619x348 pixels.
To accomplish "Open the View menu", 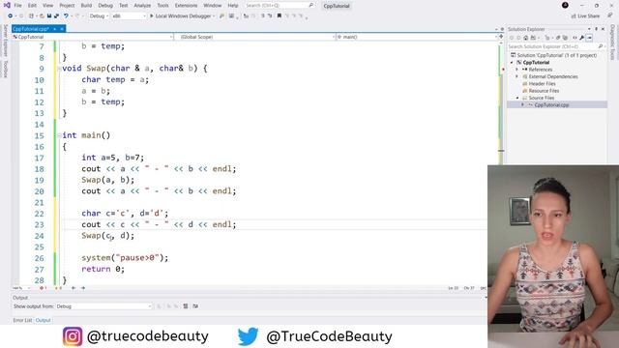I will coord(47,6).
